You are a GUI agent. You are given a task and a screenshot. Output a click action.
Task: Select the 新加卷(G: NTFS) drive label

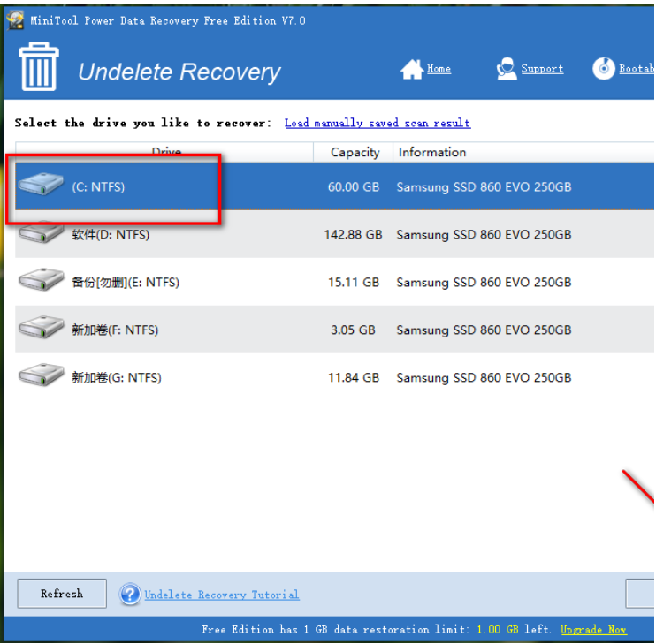tap(117, 377)
